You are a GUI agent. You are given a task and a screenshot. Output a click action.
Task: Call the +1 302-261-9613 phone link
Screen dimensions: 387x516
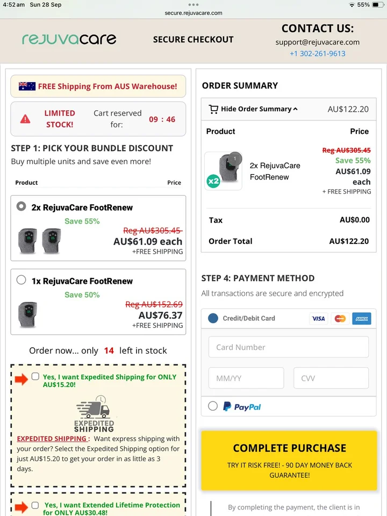pos(318,53)
